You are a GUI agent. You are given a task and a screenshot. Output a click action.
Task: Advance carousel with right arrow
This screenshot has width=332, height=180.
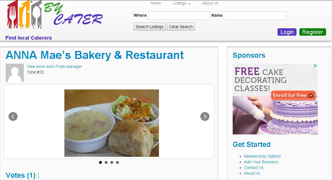[x=205, y=116]
